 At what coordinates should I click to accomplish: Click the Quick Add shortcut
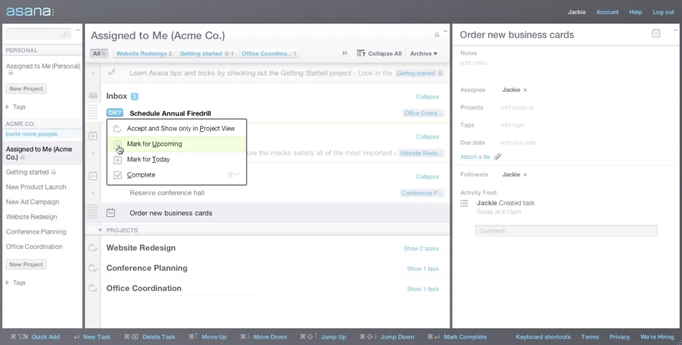[x=45, y=337]
